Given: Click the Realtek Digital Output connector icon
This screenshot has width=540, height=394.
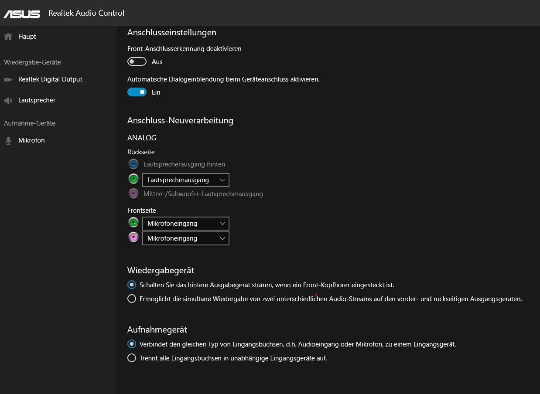Looking at the screenshot, I should click(8, 79).
